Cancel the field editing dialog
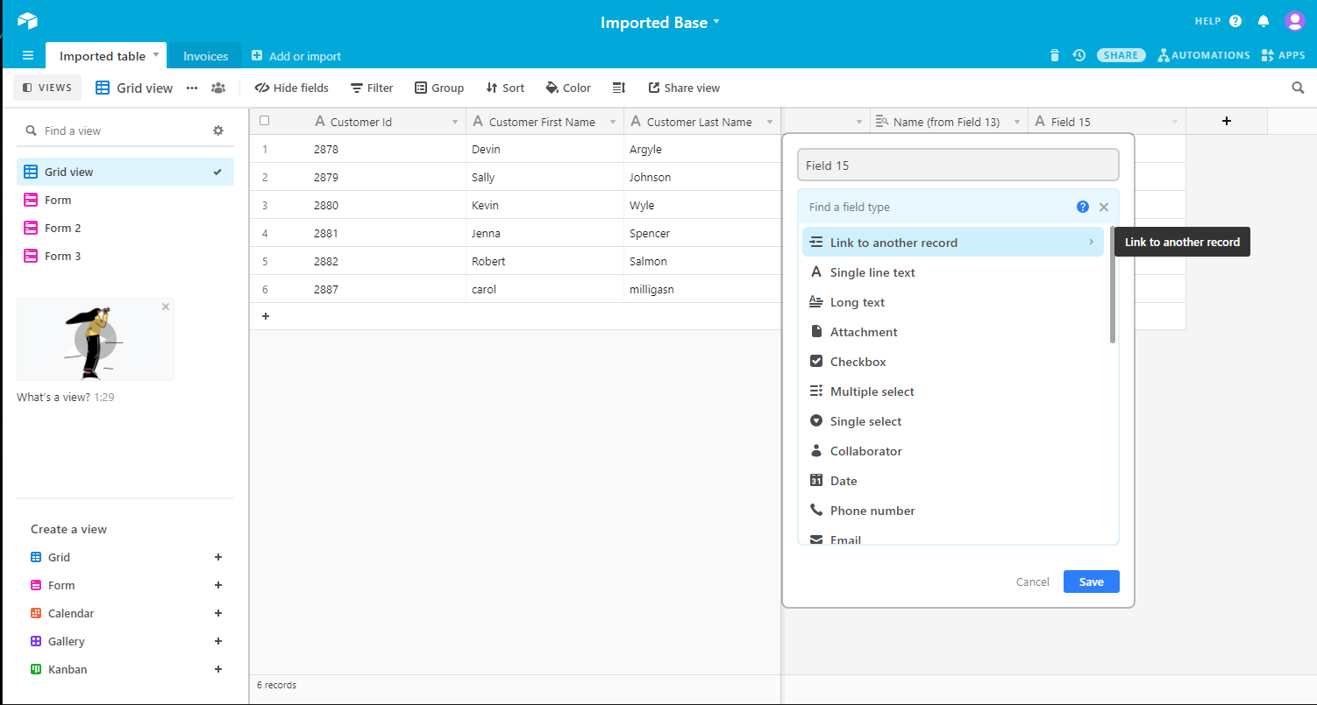Image resolution: width=1317 pixels, height=705 pixels. (x=1033, y=582)
